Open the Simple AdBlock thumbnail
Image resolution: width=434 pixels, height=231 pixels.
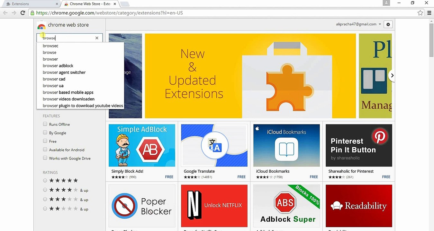(142, 145)
